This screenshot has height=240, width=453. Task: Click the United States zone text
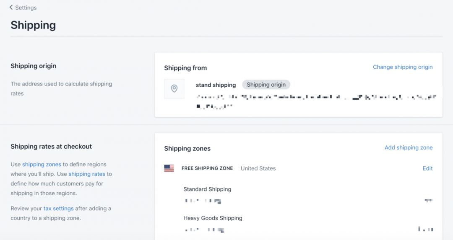[258, 168]
